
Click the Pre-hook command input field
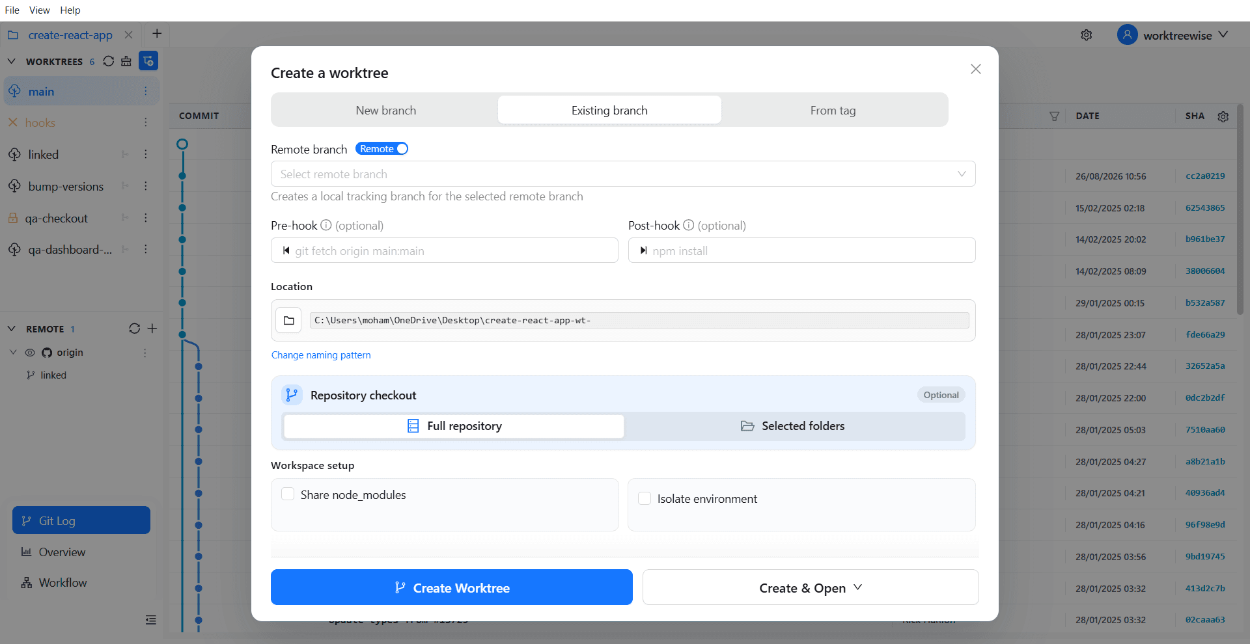(x=445, y=250)
